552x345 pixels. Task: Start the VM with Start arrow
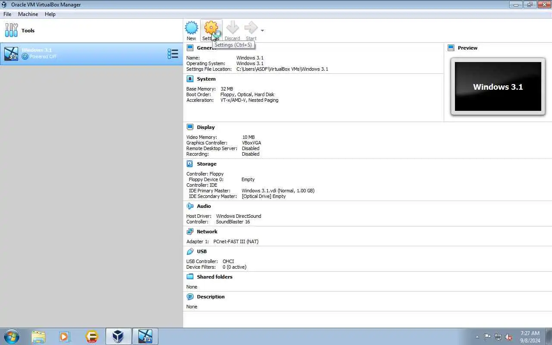pyautogui.click(x=251, y=28)
